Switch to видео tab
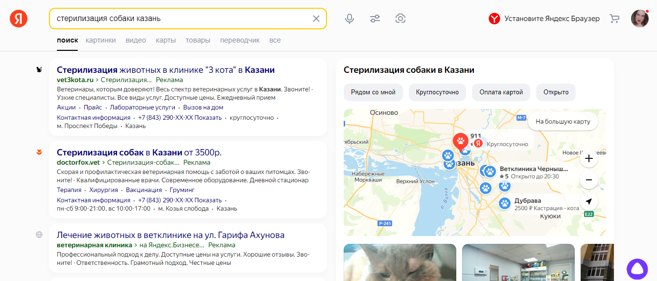The width and height of the screenshot is (657, 281). point(136,40)
